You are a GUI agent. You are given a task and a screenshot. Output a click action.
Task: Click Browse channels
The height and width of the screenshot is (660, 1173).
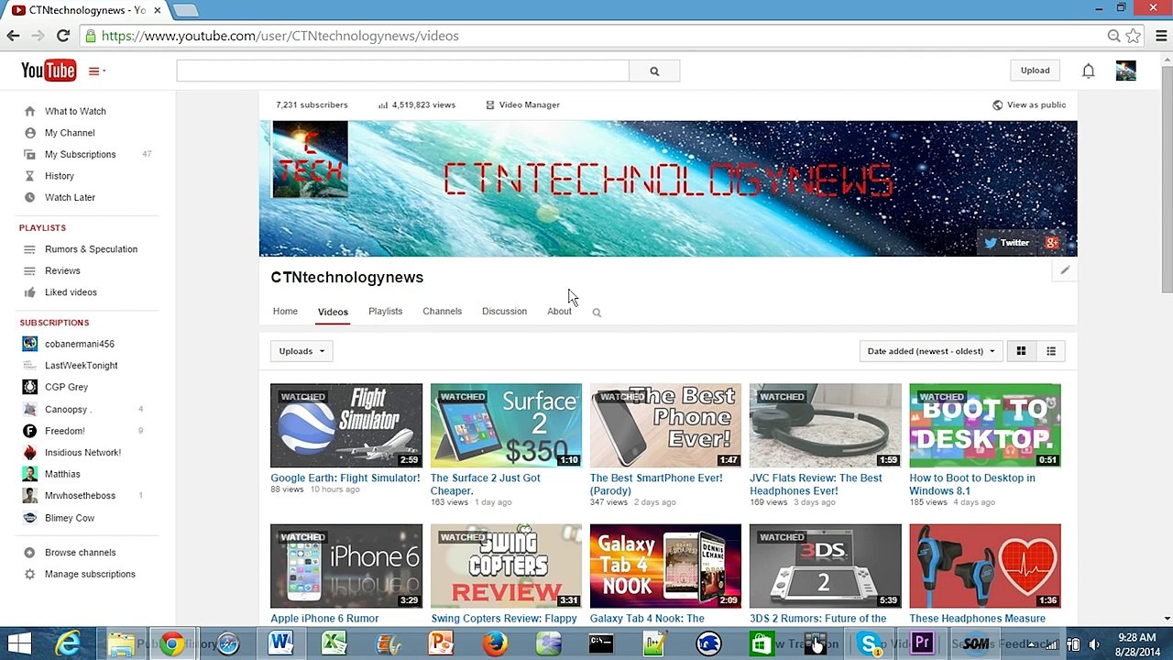pos(80,553)
